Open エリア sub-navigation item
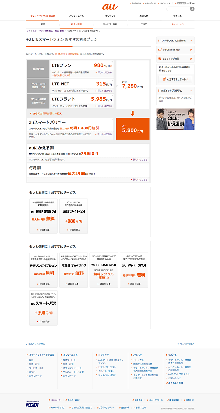 click(x=144, y=24)
